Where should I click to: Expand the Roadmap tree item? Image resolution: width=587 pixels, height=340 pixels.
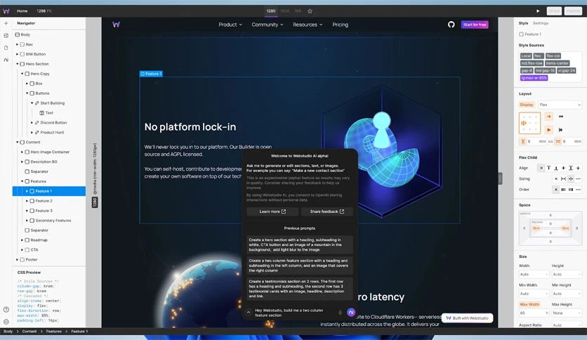point(22,240)
